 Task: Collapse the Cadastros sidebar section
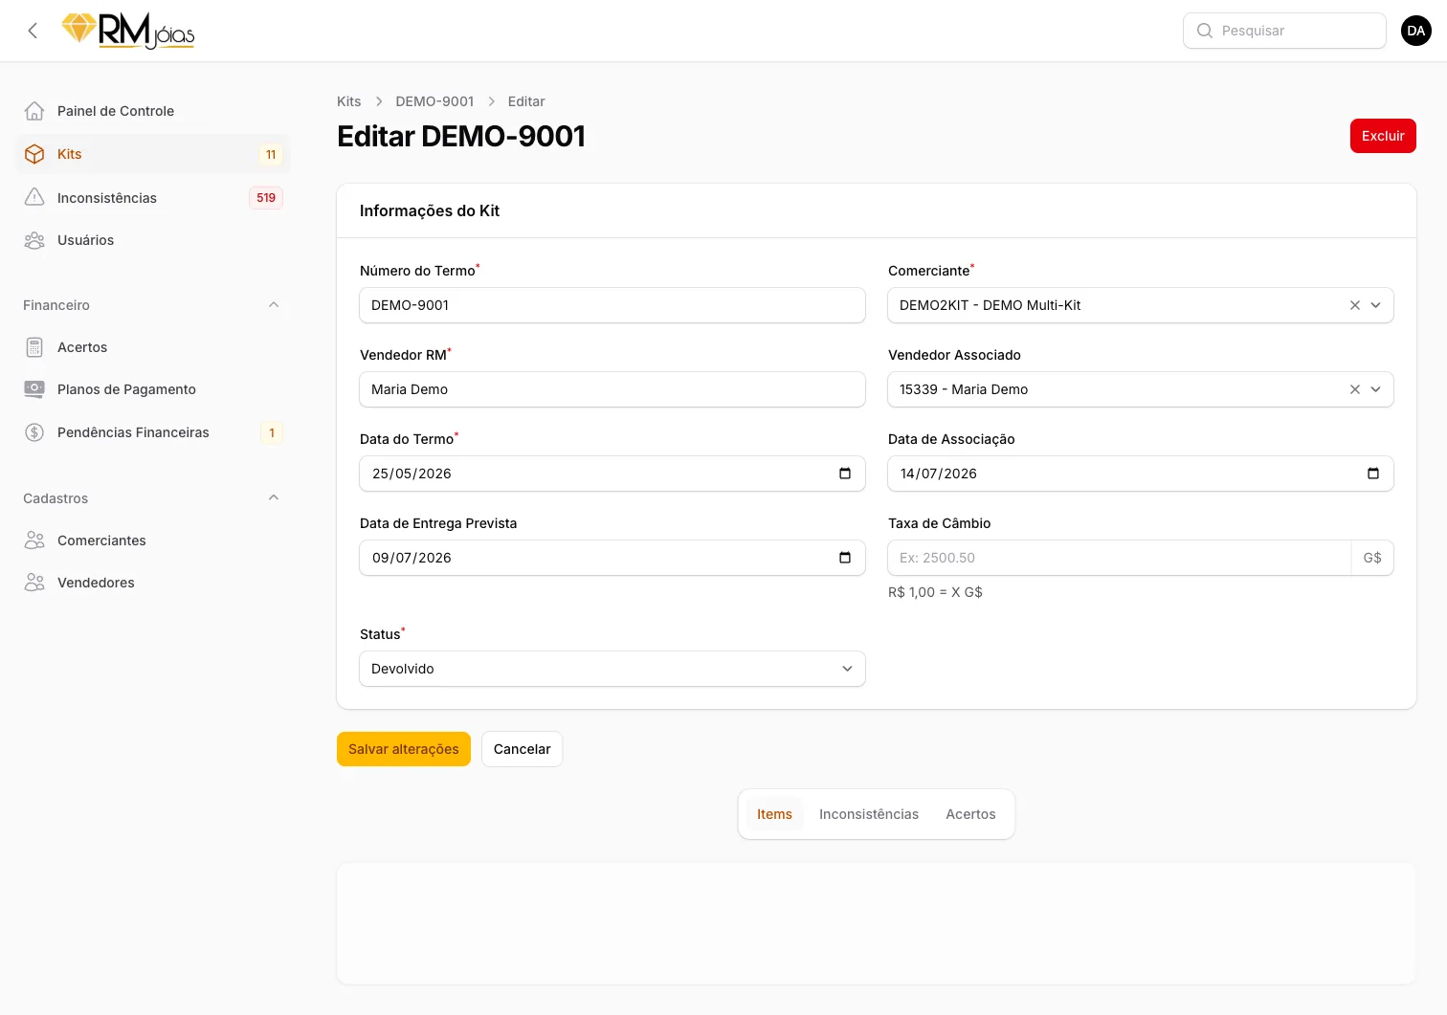274,497
